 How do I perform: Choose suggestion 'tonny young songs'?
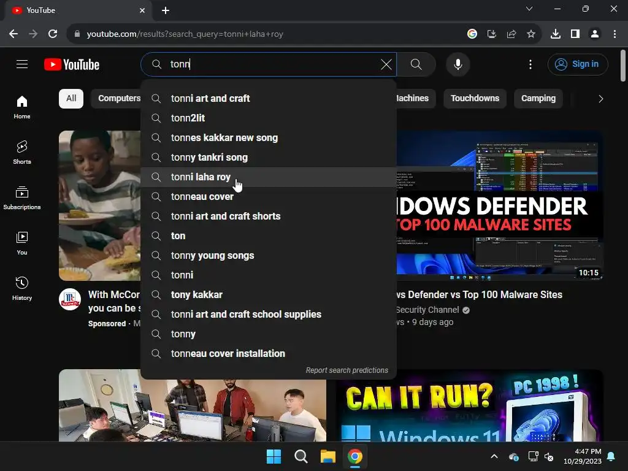coord(269,255)
